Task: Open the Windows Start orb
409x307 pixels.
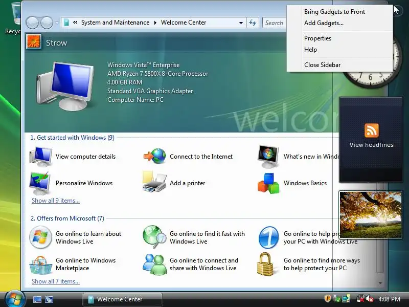Action: [x=15, y=299]
